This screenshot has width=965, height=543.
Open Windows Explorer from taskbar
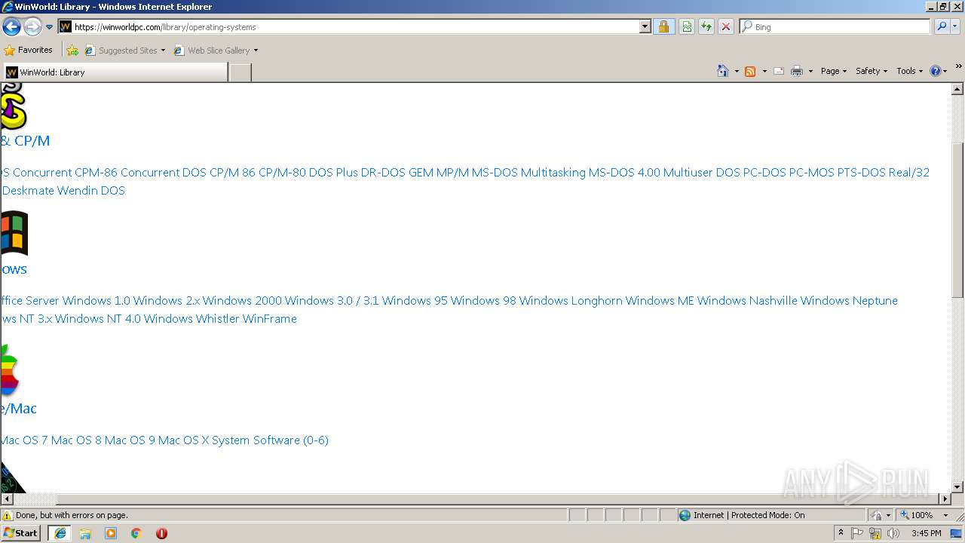[x=85, y=533]
